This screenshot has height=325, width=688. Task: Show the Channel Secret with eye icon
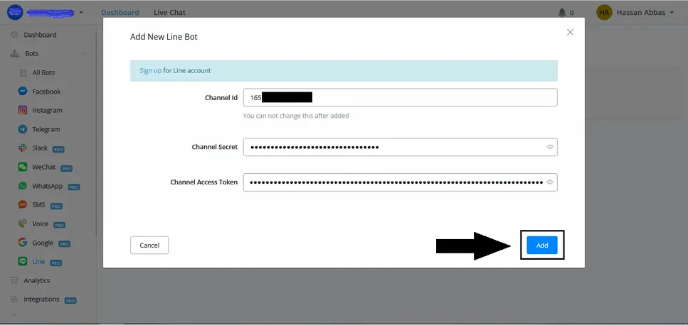(x=550, y=147)
